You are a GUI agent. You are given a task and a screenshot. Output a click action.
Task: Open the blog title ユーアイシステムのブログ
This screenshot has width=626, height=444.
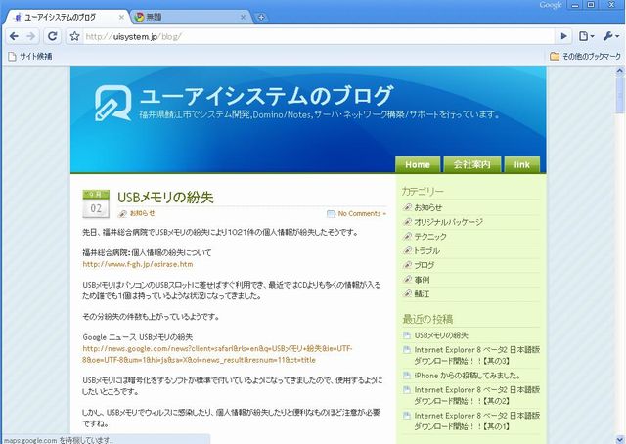(x=266, y=96)
